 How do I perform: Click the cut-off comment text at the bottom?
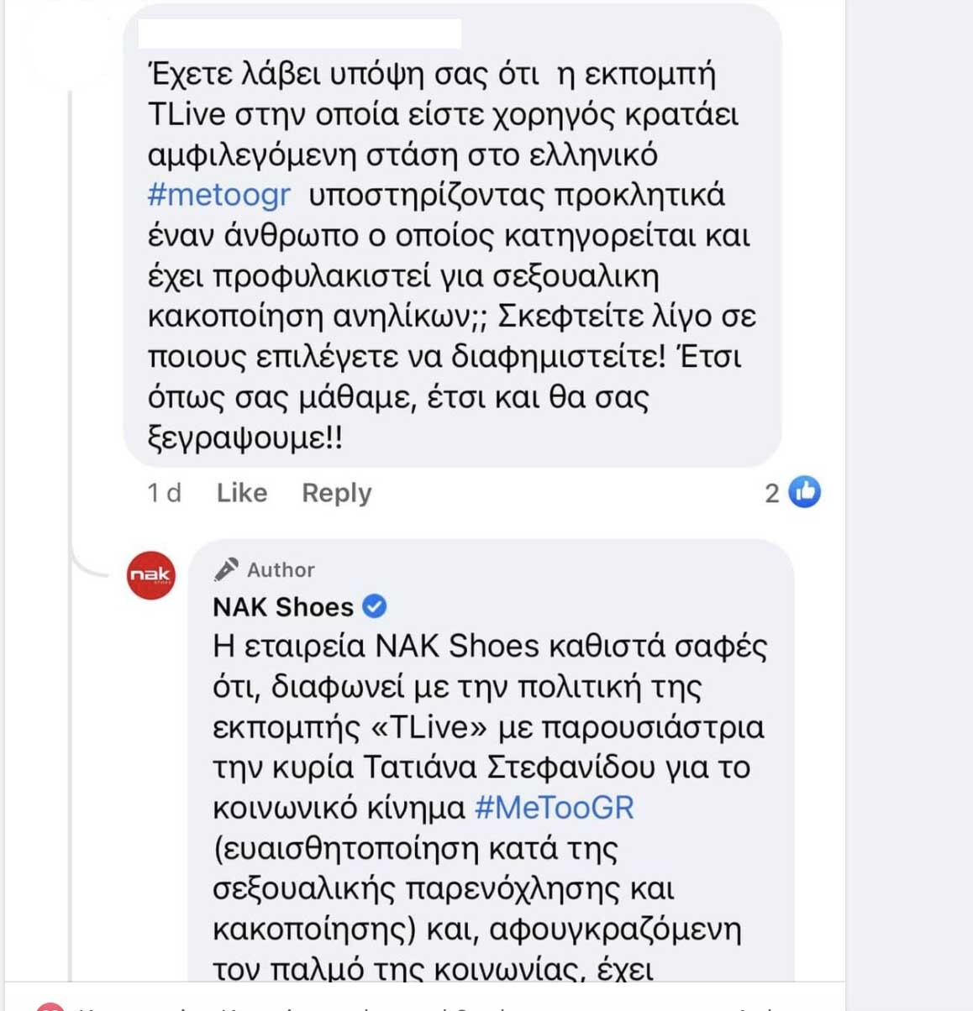(420, 1005)
